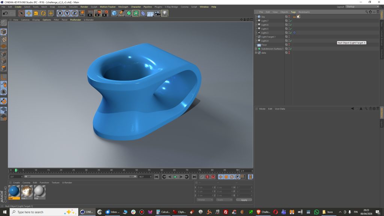
Task: Toggle visibility dots for the Floor object
Action: point(289,45)
